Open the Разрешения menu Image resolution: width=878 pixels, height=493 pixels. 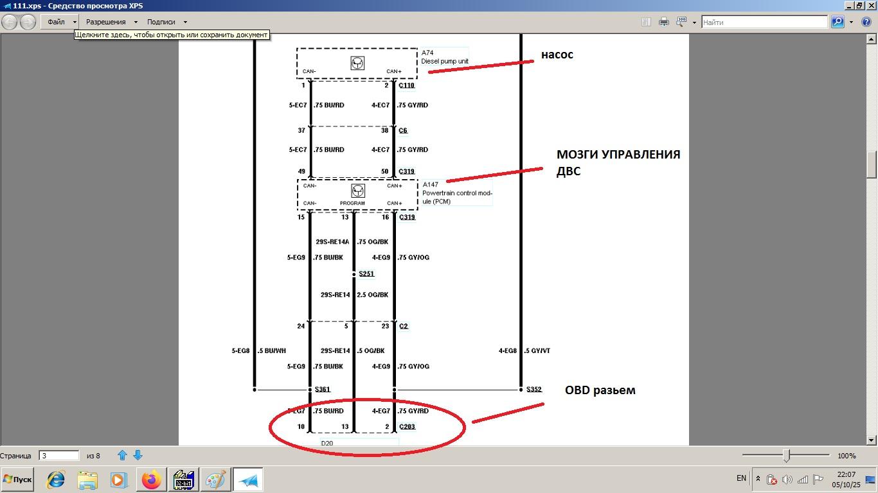(x=106, y=22)
